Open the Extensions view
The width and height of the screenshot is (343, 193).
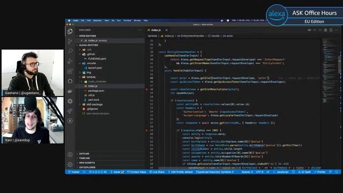pyautogui.click(x=70, y=71)
